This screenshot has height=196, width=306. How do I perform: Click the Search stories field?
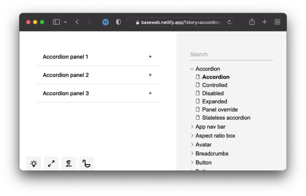pyautogui.click(x=232, y=55)
